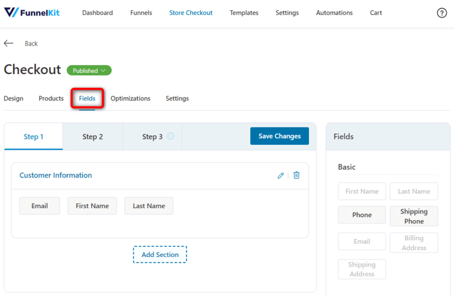This screenshot has width=454, height=296.
Task: Click the back arrow icon
Action: pos(9,44)
